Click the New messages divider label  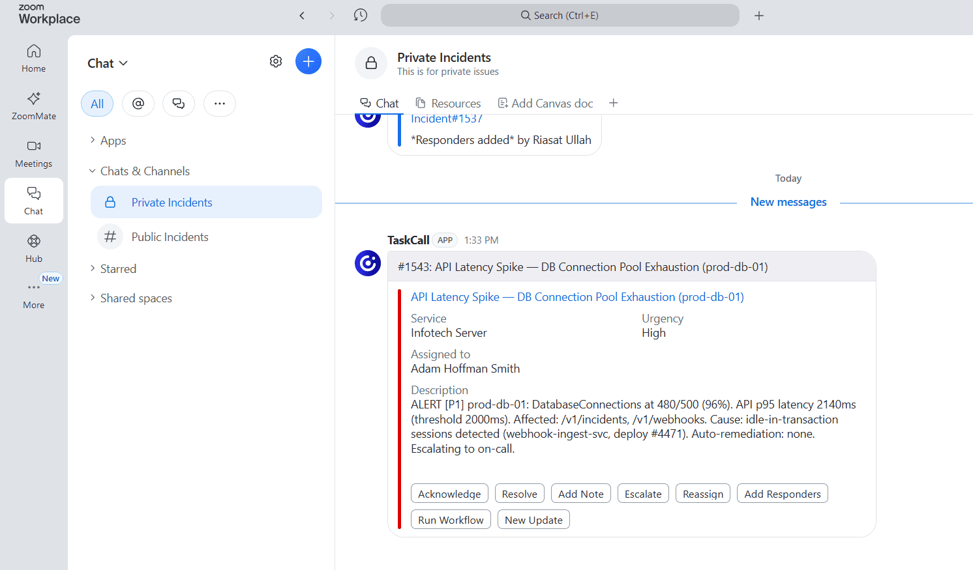(x=788, y=202)
